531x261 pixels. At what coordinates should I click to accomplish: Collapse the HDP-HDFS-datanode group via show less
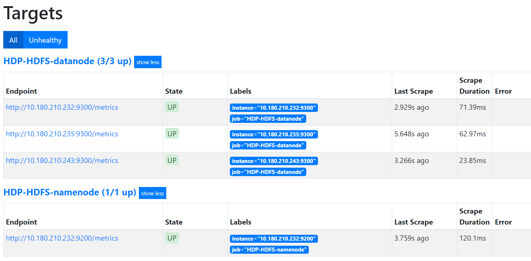148,62
